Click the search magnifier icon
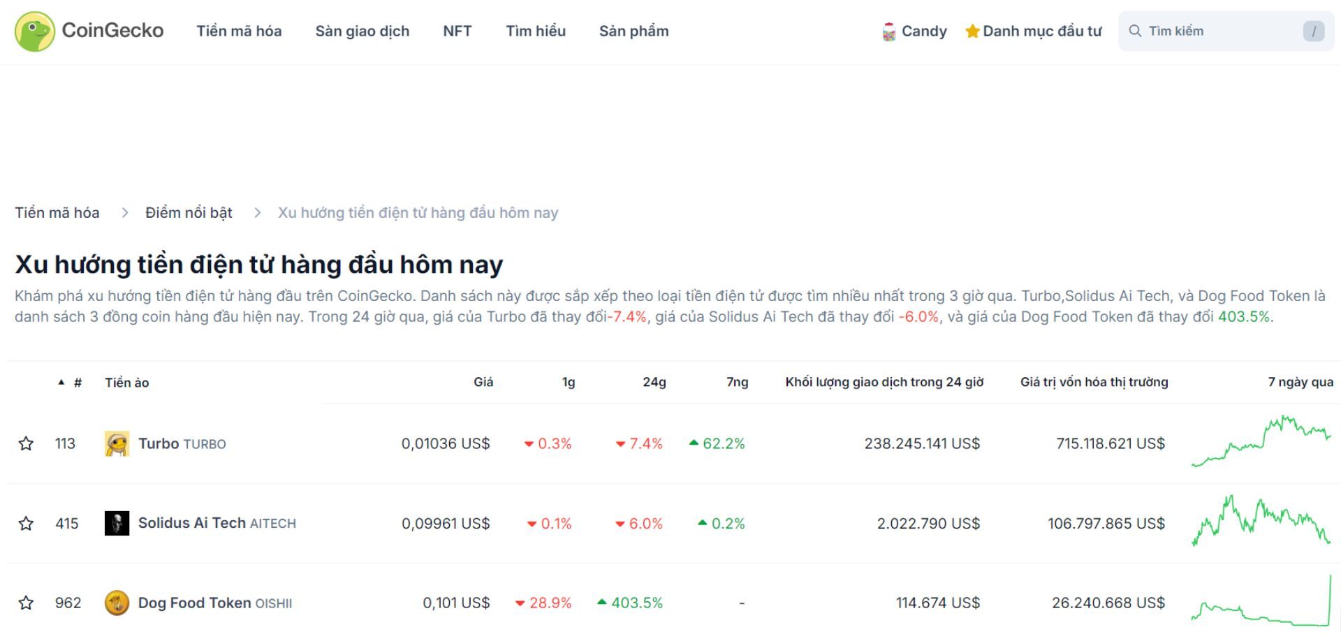The width and height of the screenshot is (1341, 634). click(x=1136, y=31)
